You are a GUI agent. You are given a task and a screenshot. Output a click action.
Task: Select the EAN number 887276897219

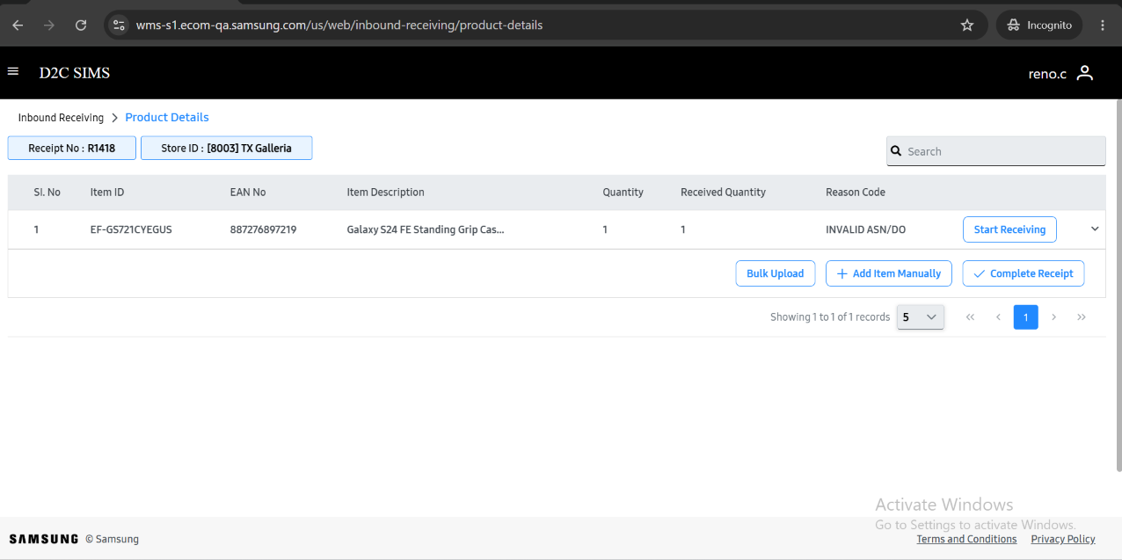point(263,229)
